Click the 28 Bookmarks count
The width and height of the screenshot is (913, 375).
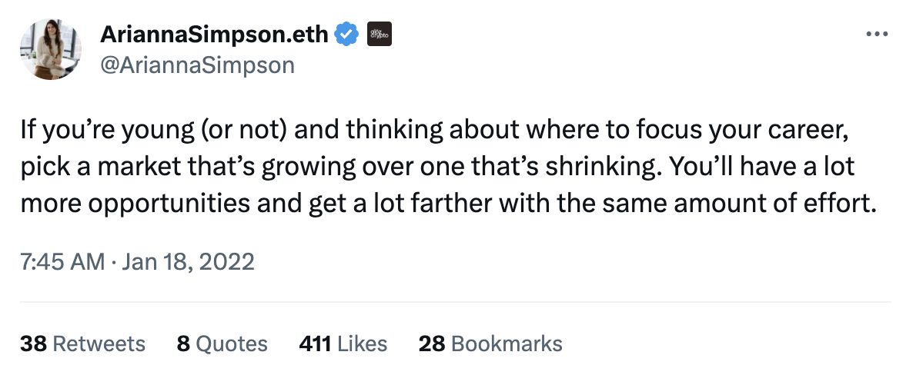[x=490, y=343]
